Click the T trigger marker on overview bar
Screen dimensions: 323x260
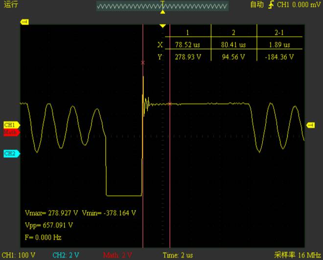coord(163,4)
